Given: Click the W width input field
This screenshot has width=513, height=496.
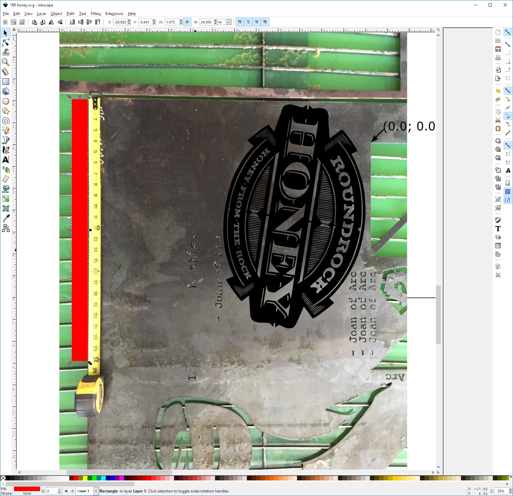Looking at the screenshot, I should point(172,22).
